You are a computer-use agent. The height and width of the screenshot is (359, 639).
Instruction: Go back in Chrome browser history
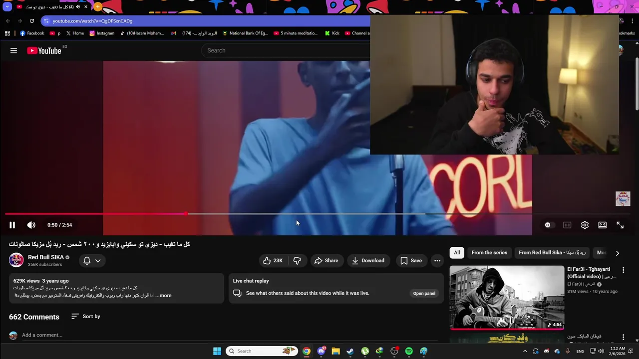click(x=8, y=21)
